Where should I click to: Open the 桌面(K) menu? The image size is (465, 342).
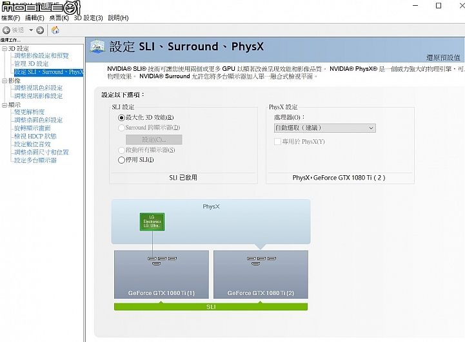pos(59,18)
